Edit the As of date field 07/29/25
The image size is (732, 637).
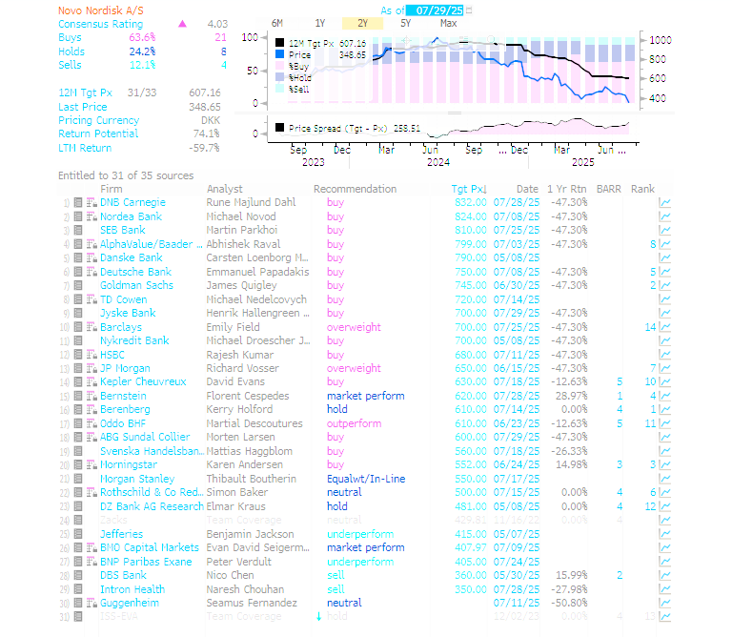435,10
